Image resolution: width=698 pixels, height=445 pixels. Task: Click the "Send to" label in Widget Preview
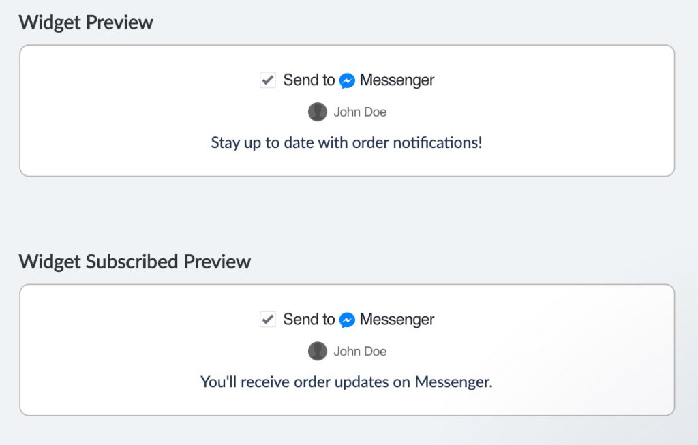[x=309, y=80]
